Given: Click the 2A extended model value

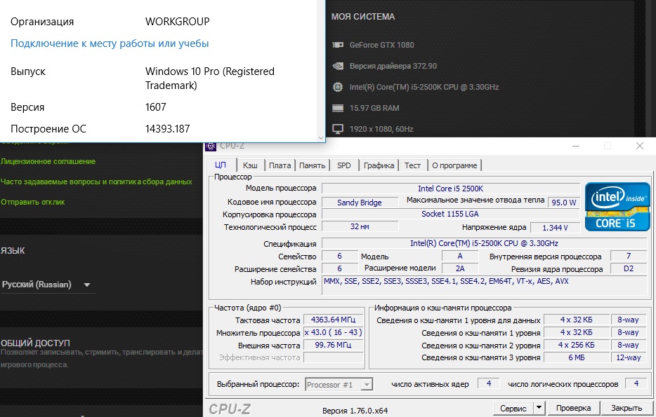Looking at the screenshot, I should click(x=460, y=268).
